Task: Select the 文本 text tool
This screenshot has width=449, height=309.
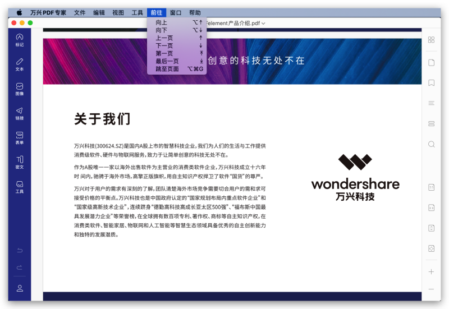Action: pyautogui.click(x=20, y=64)
